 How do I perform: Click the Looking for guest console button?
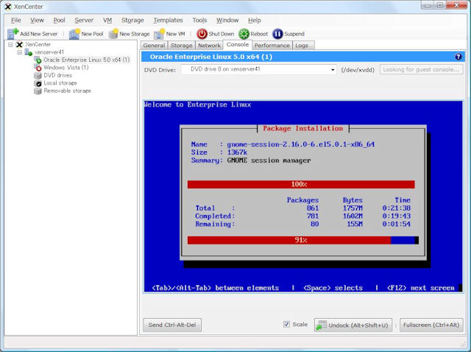421,69
